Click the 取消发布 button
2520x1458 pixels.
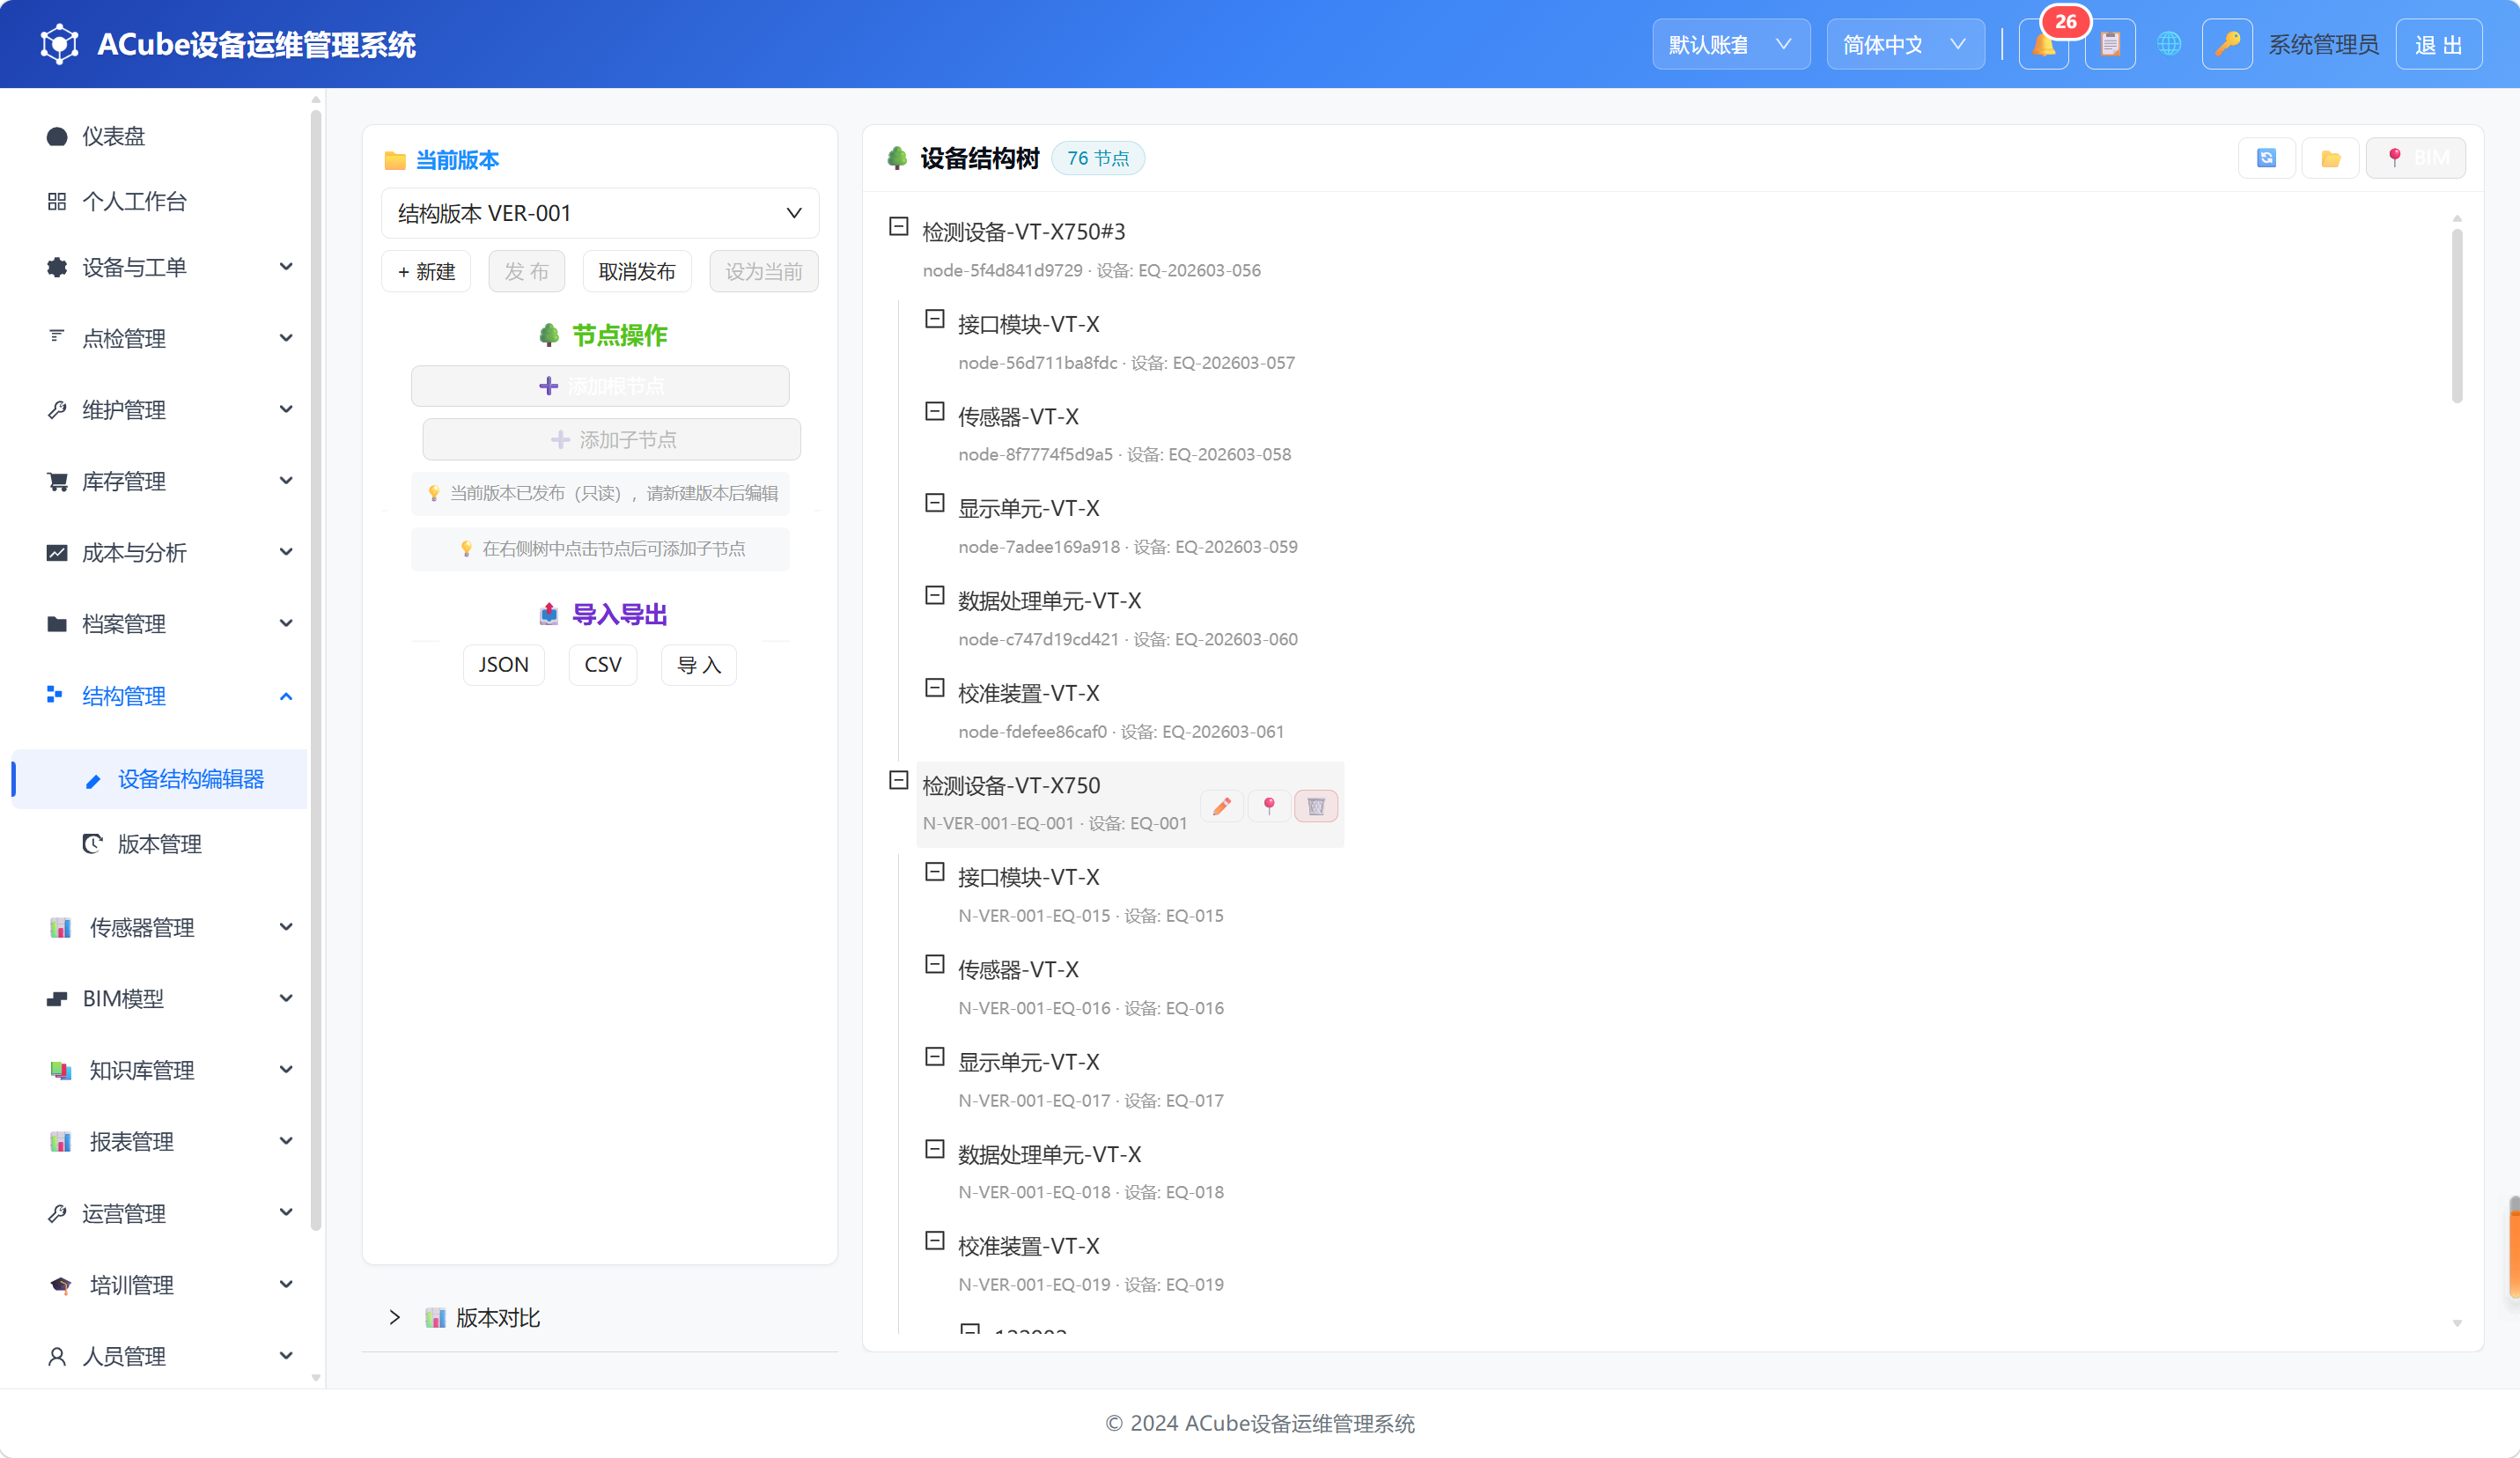(x=637, y=271)
